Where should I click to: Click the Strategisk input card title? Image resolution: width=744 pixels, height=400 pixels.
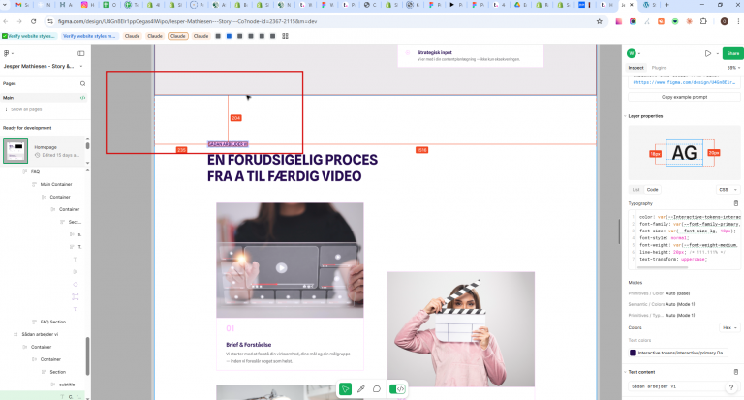(435, 52)
